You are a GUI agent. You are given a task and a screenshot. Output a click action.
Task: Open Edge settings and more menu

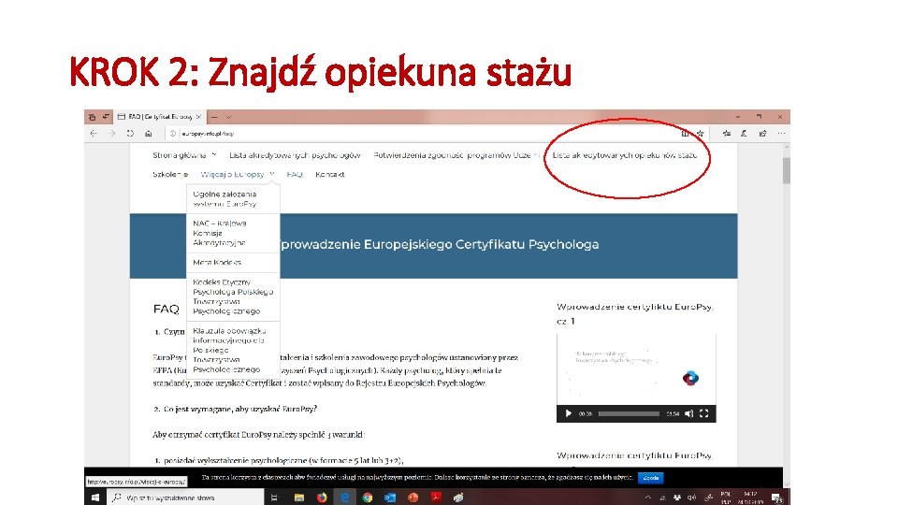781,134
